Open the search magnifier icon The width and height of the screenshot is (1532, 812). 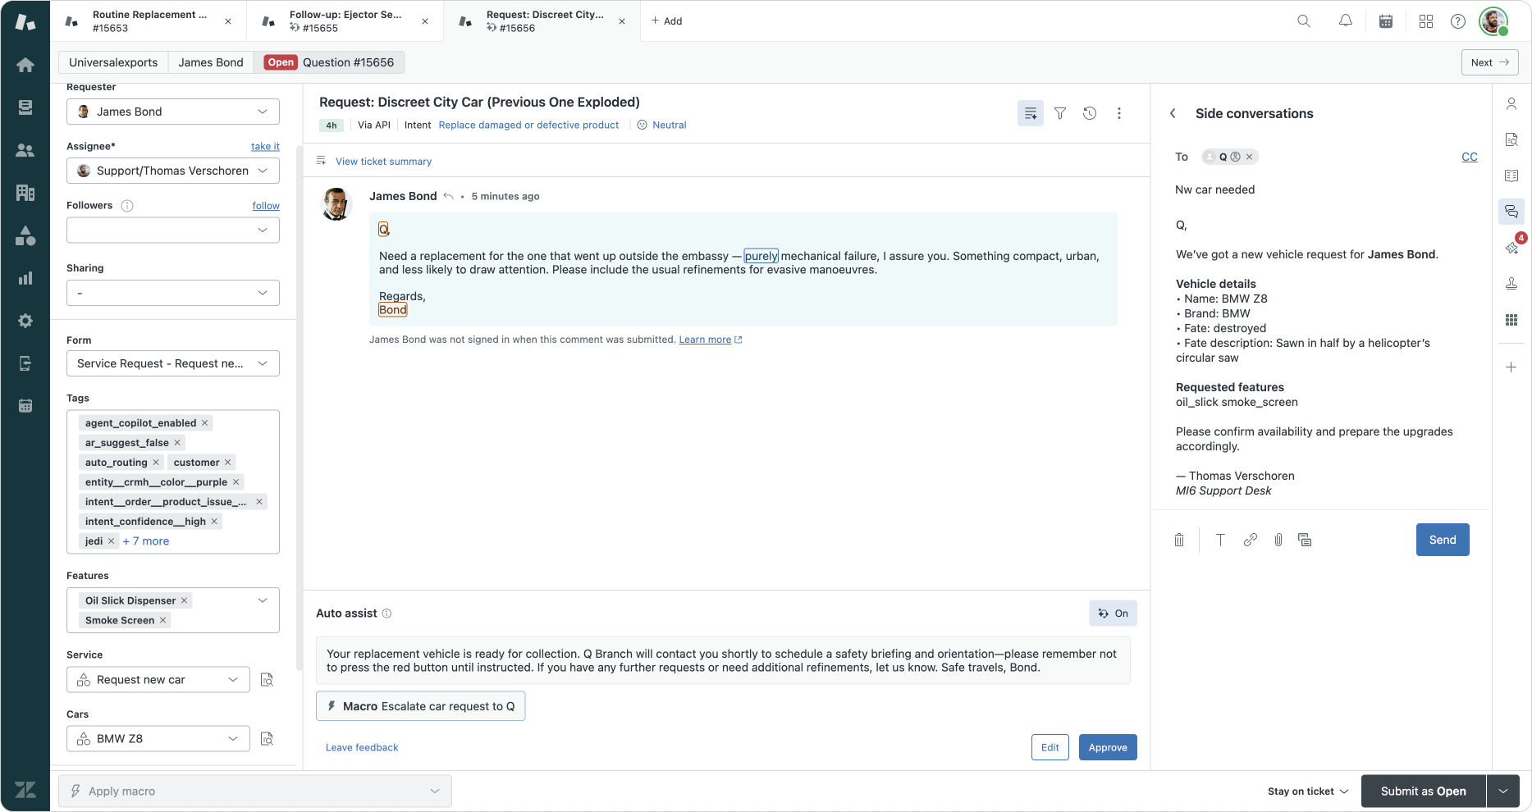pyautogui.click(x=1303, y=21)
